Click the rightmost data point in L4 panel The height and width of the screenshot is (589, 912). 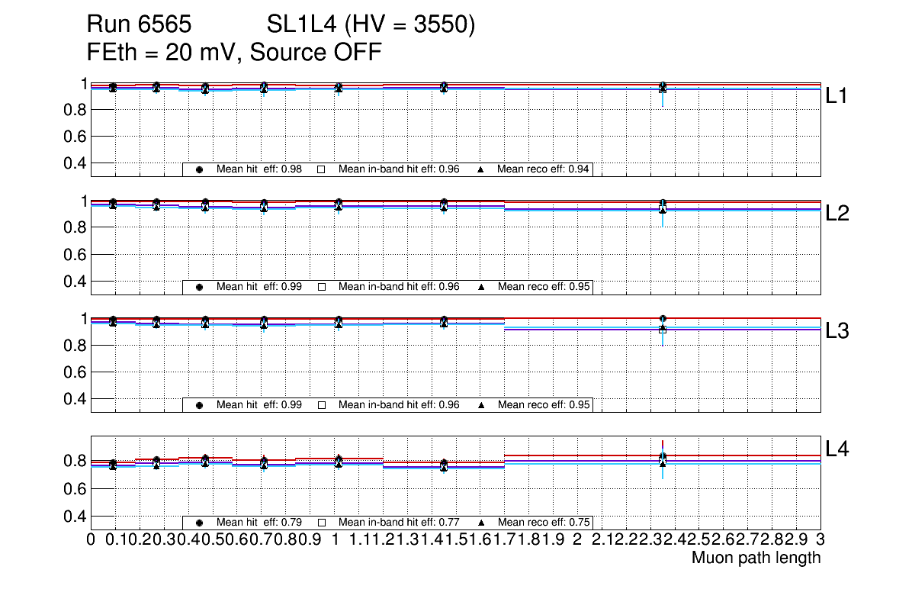663,459
